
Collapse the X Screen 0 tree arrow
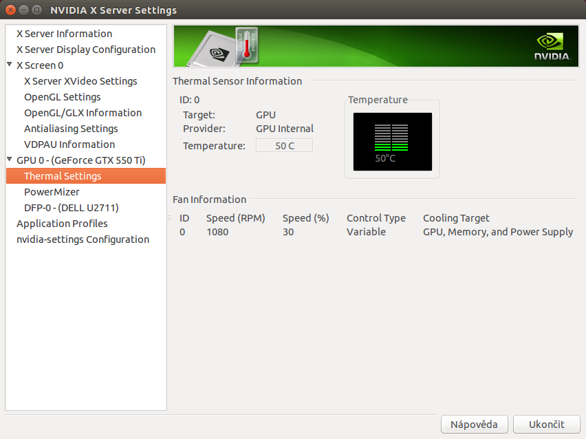[10, 64]
